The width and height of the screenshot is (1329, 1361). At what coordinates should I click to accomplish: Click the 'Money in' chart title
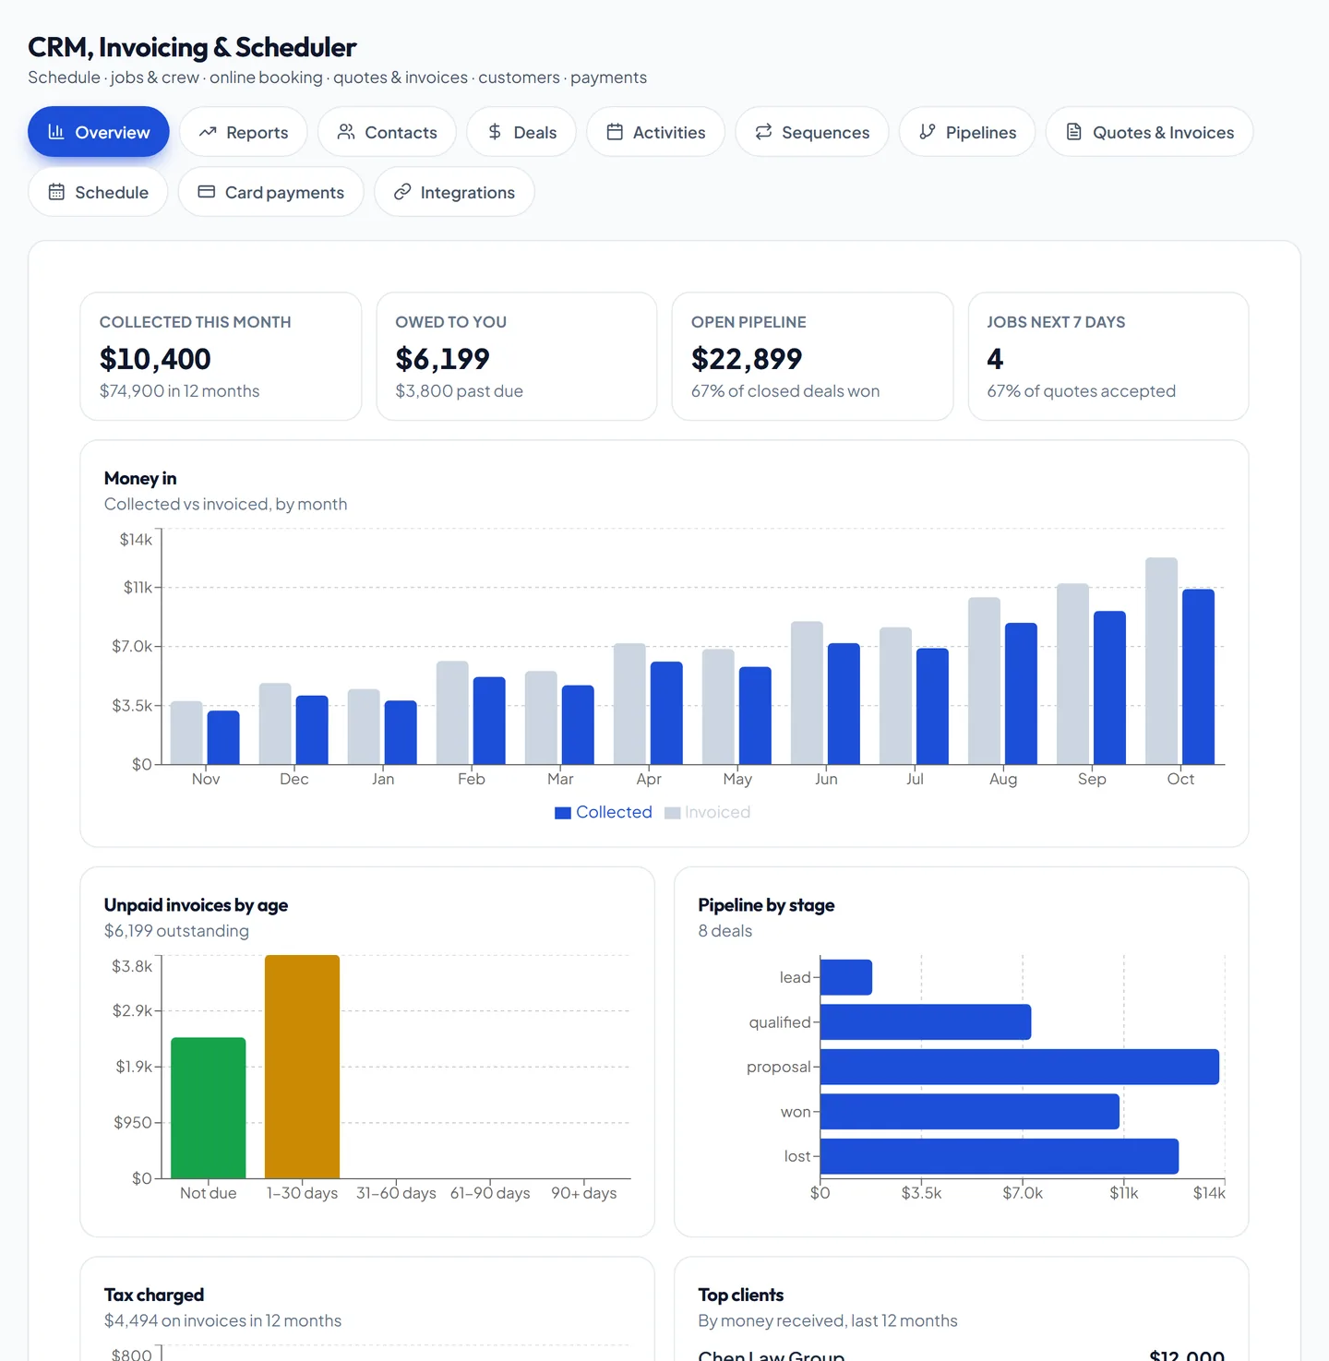pos(140,478)
